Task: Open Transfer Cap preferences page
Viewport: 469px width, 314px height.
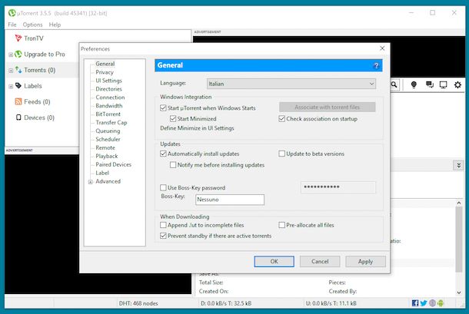Action: click(111, 122)
